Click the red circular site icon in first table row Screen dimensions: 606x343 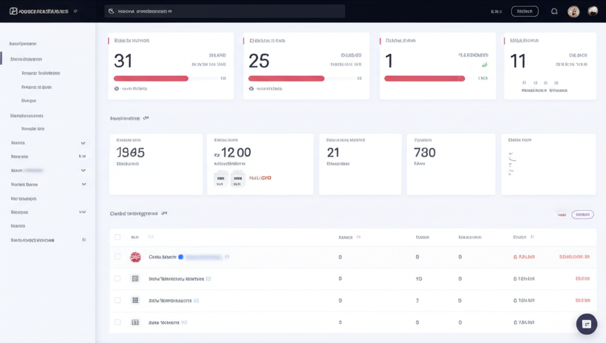137,257
